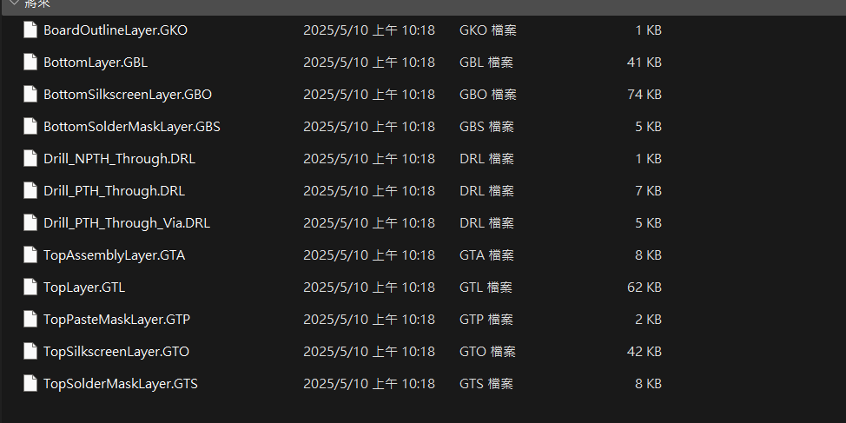Image resolution: width=846 pixels, height=423 pixels.
Task: Collapse the file group with the chevron
Action: coord(15,3)
